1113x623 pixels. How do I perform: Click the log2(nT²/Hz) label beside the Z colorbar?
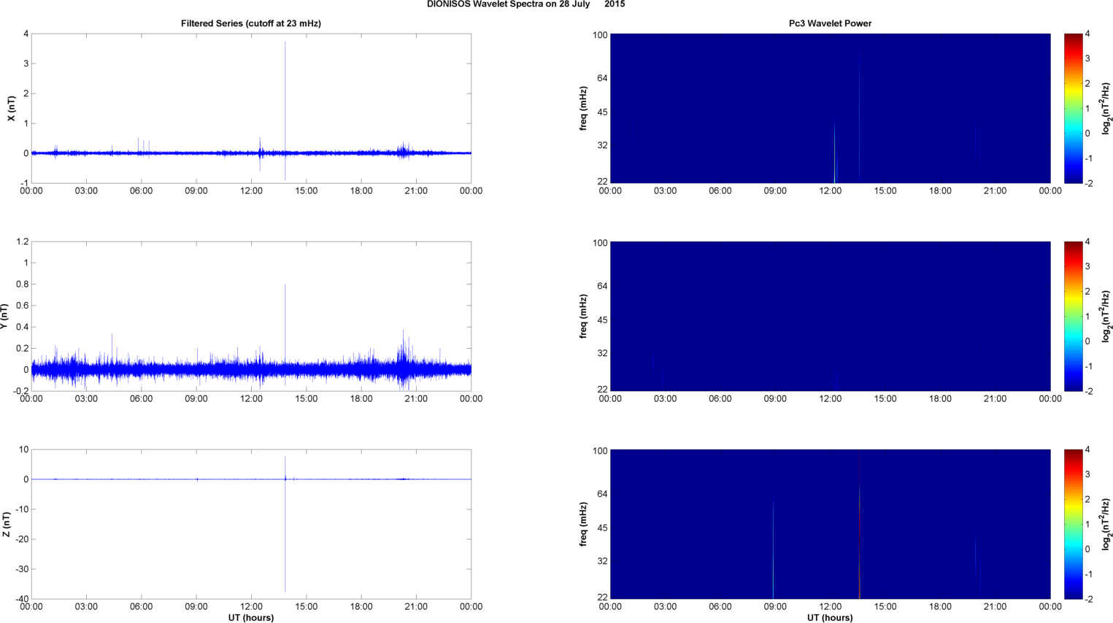(1106, 525)
